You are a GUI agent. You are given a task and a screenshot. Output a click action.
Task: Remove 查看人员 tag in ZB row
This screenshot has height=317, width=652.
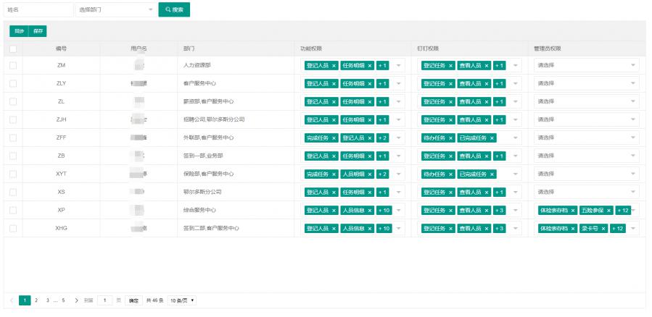486,156
